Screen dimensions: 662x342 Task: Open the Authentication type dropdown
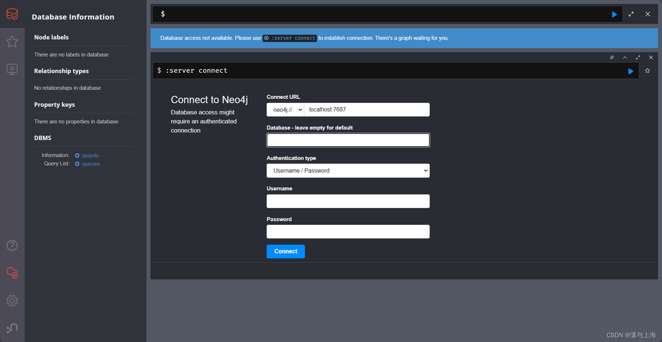pos(348,171)
